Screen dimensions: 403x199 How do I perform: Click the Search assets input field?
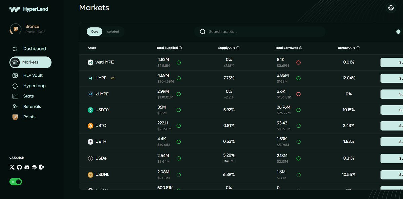pyautogui.click(x=260, y=32)
